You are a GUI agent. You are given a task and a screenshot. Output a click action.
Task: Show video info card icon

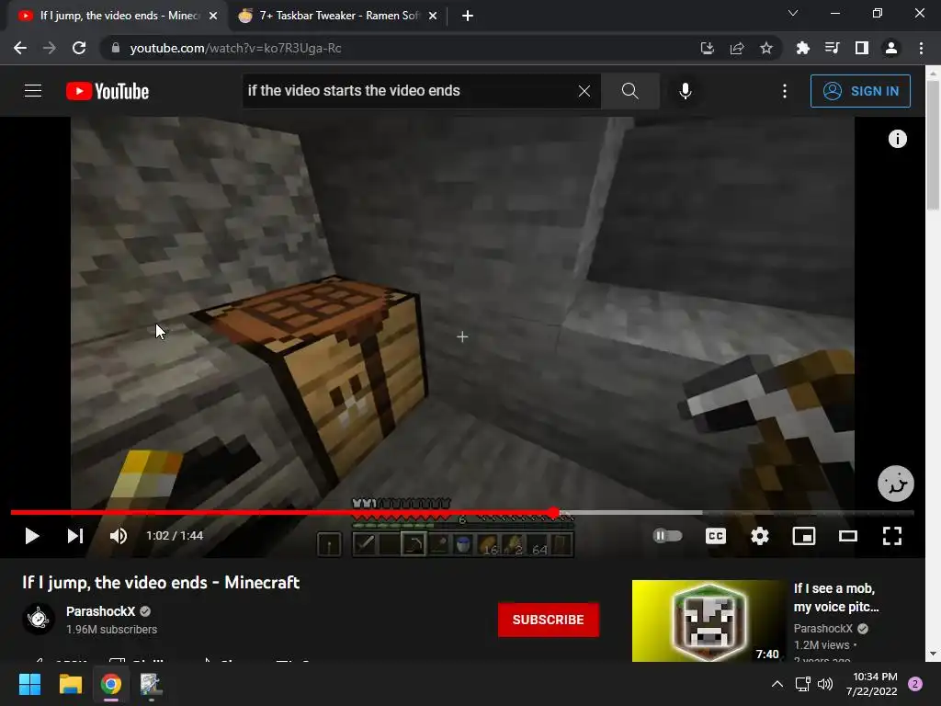click(897, 139)
